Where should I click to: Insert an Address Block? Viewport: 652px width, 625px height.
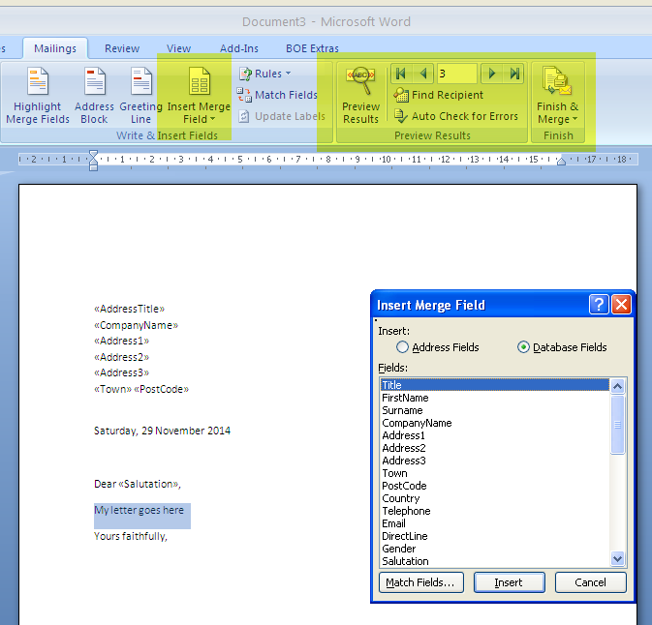pos(94,96)
